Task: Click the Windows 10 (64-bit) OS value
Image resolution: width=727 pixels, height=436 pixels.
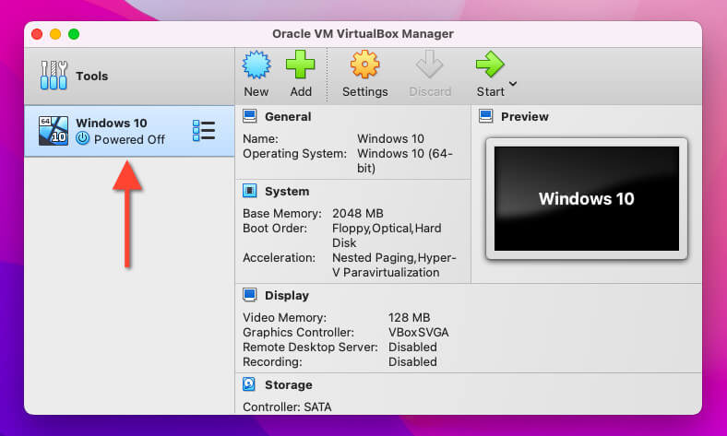Action: pyautogui.click(x=405, y=160)
